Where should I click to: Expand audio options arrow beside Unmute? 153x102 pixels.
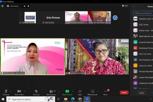tap(10, 91)
